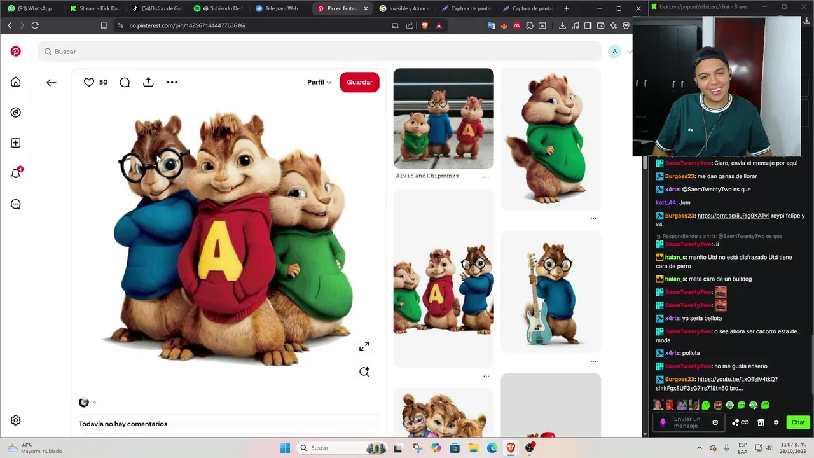Open options under the guitar Simon pin
This screenshot has height=458, width=814.
593,361
